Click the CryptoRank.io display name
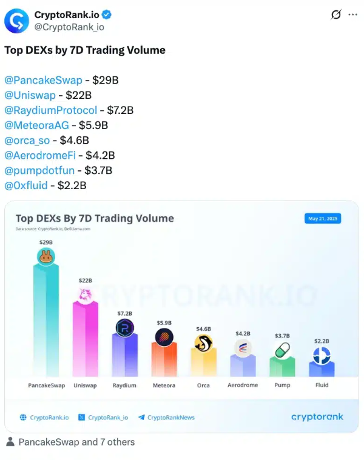364x460 pixels. click(67, 15)
